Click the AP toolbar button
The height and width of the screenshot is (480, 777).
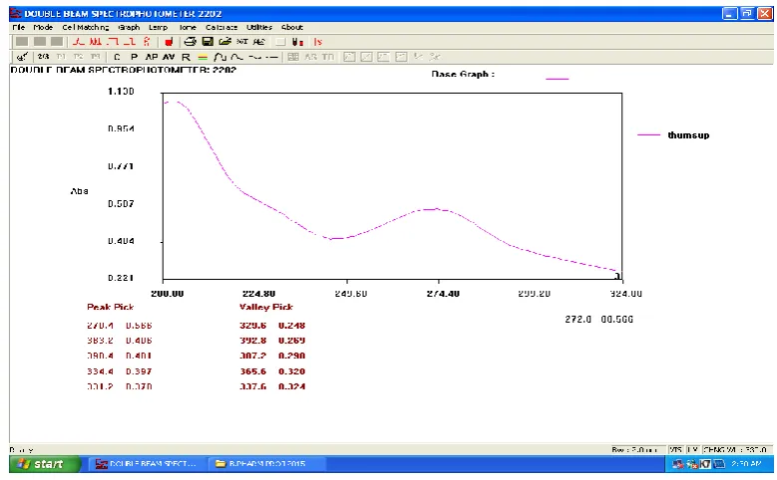(152, 57)
